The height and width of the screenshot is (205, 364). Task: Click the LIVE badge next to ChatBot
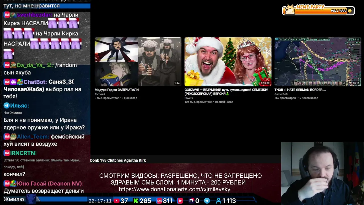7,82
